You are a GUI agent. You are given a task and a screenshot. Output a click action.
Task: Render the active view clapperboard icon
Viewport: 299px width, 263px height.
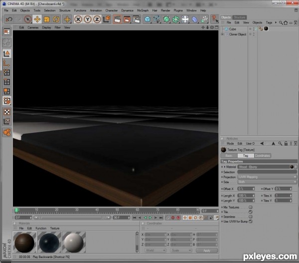pyautogui.click(x=118, y=19)
